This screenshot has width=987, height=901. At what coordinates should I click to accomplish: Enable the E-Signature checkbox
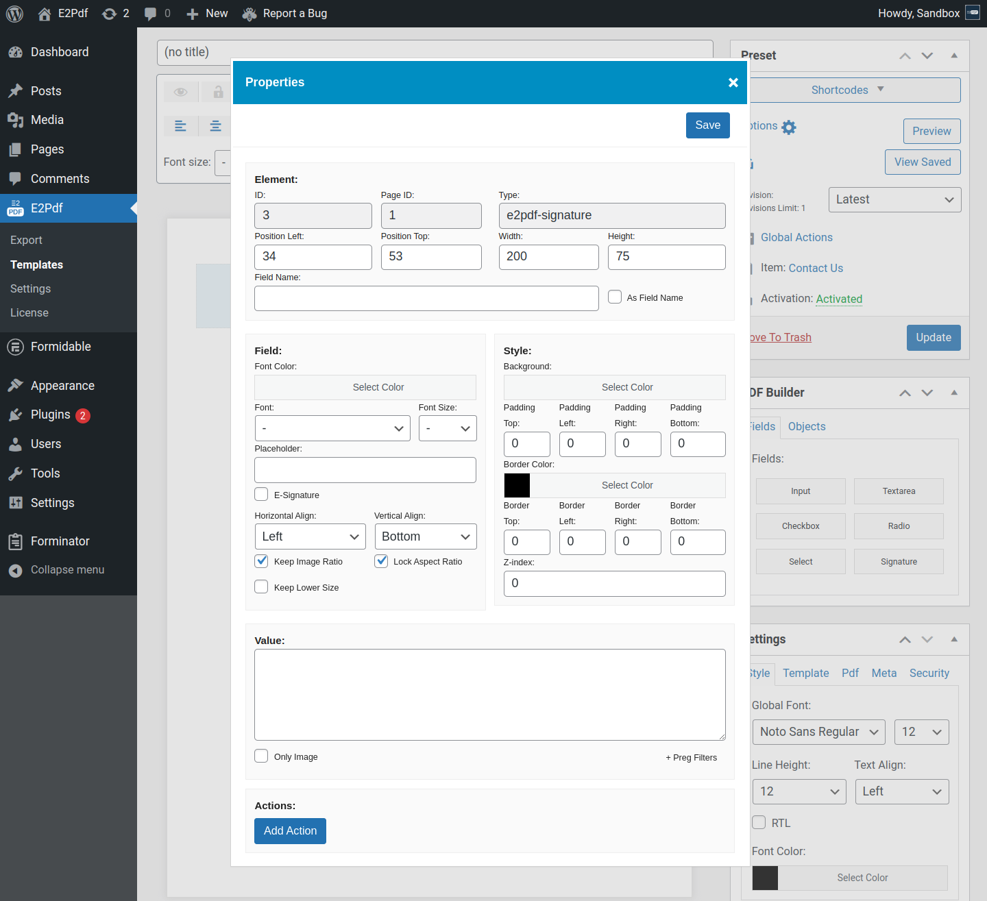tap(261, 495)
